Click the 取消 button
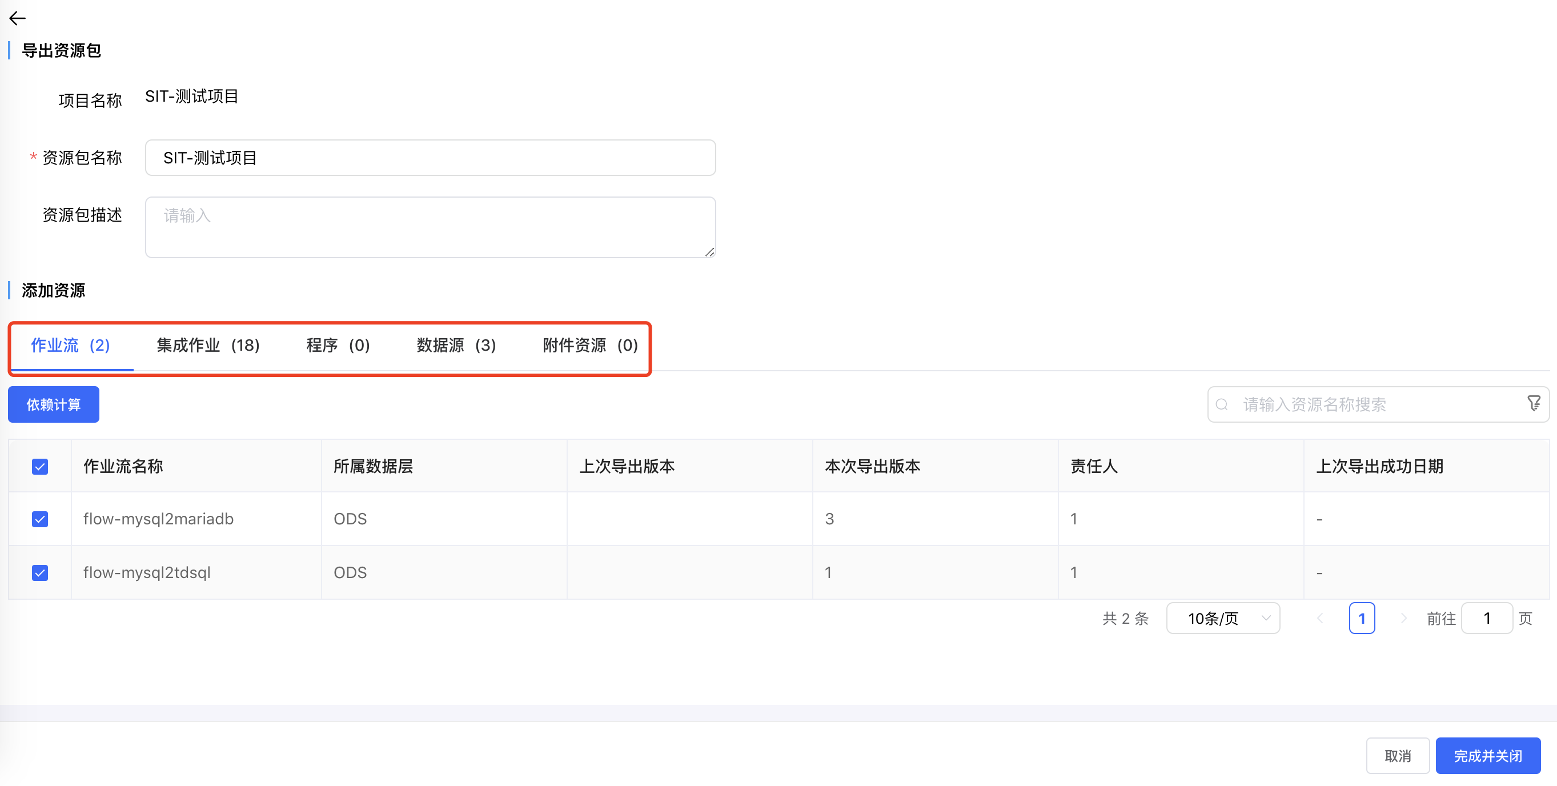 1398,756
